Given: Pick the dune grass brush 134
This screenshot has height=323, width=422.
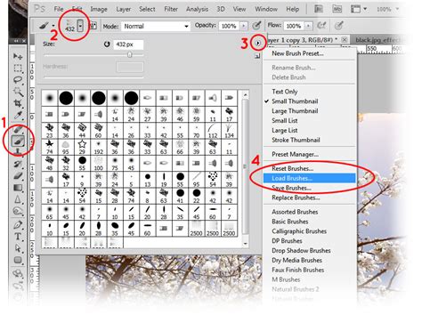Looking at the screenshot, I should 229,131.
